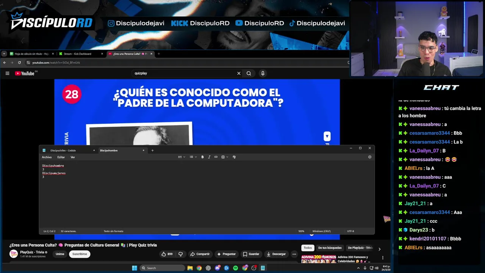Open Adivina 200 Famosos video thumbnail
485x273 pixels.
pos(318,259)
